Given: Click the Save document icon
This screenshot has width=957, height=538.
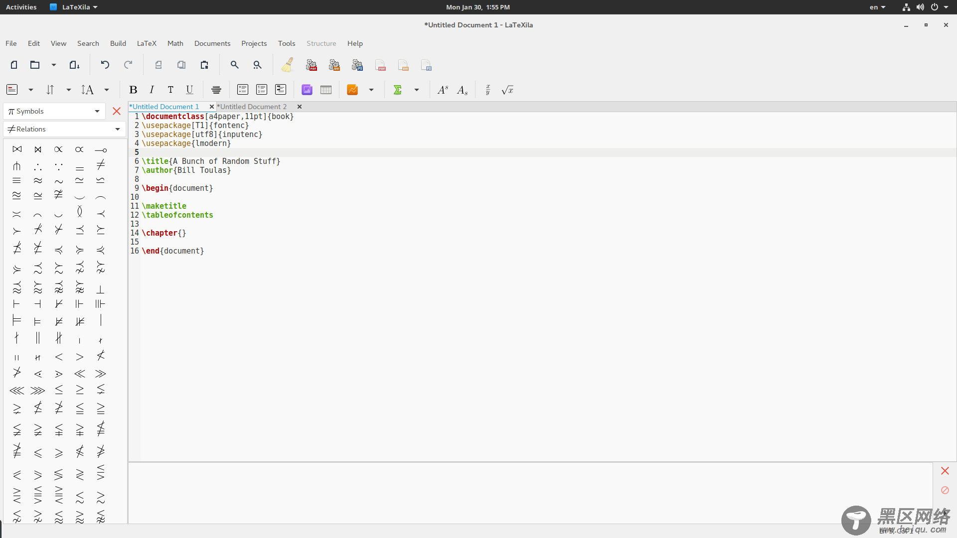Looking at the screenshot, I should (74, 65).
